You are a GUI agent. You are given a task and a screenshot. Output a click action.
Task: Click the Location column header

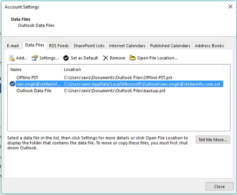point(142,70)
